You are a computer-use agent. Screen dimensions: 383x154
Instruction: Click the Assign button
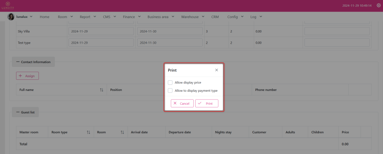coord(27,76)
